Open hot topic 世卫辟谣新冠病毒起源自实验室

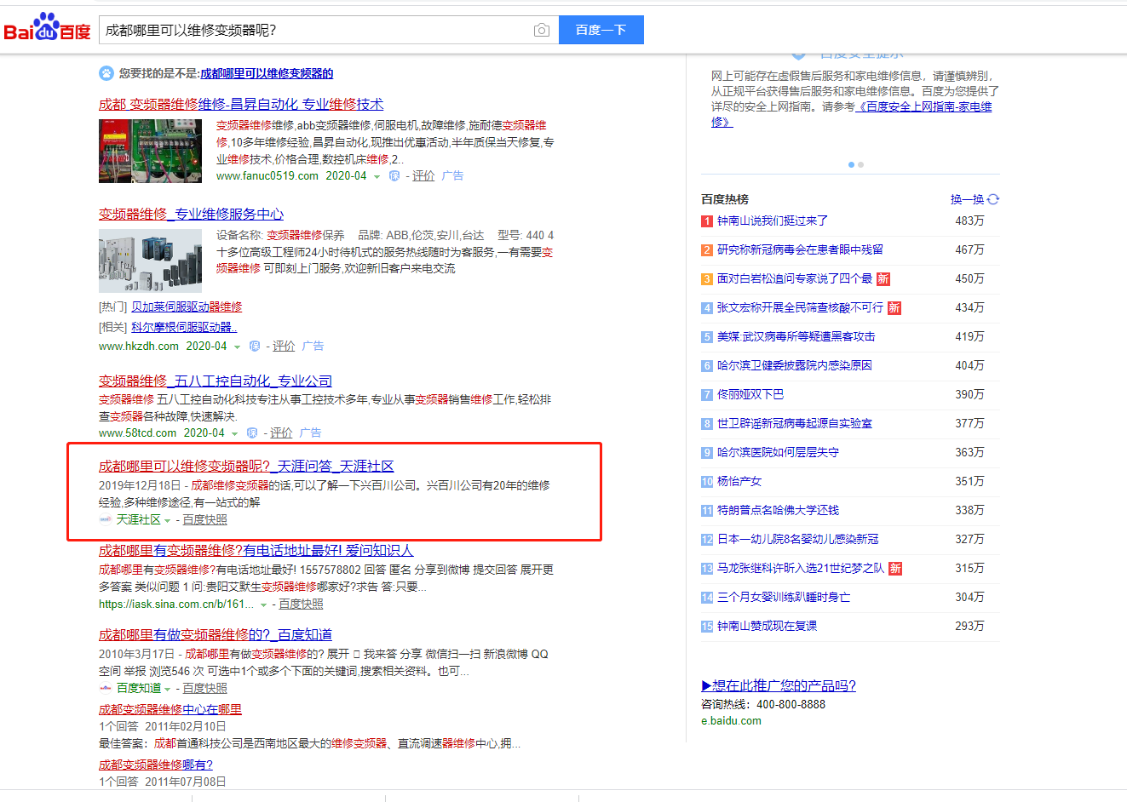795,423
